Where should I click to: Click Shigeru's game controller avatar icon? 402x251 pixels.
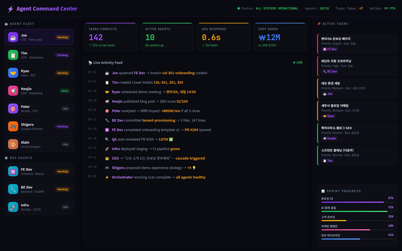point(13,126)
